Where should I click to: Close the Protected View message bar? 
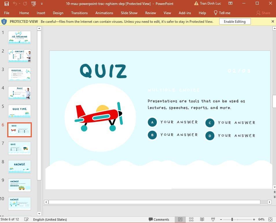click(x=273, y=21)
